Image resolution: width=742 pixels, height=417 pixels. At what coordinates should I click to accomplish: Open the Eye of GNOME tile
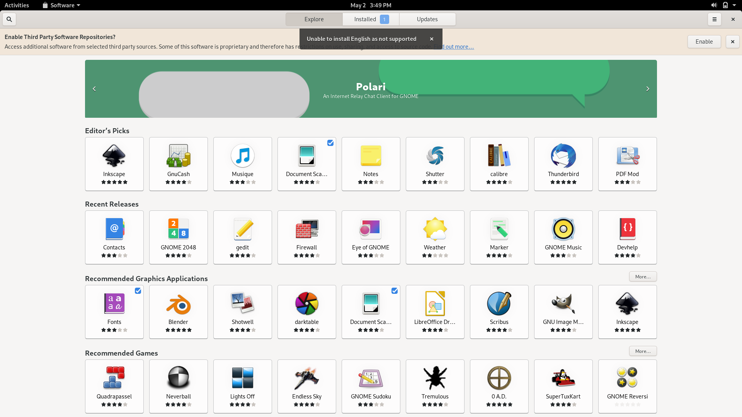371,237
